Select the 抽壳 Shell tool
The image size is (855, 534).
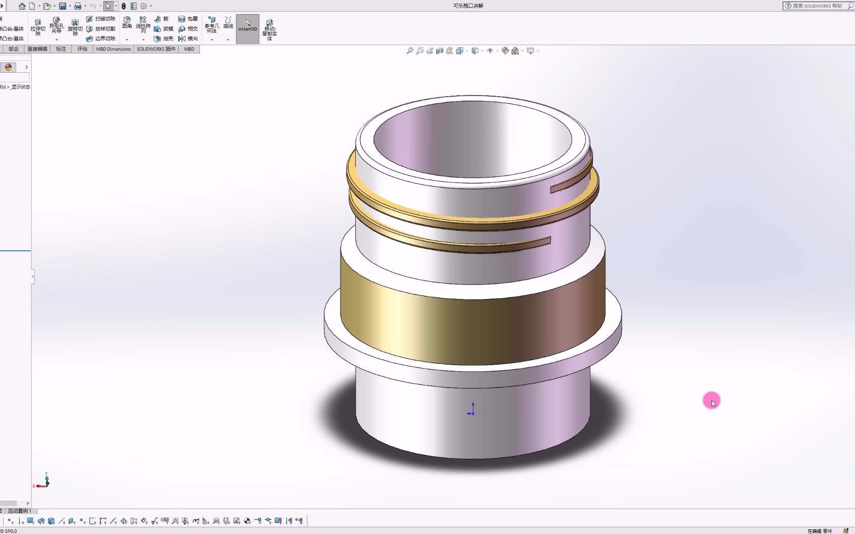click(x=163, y=39)
